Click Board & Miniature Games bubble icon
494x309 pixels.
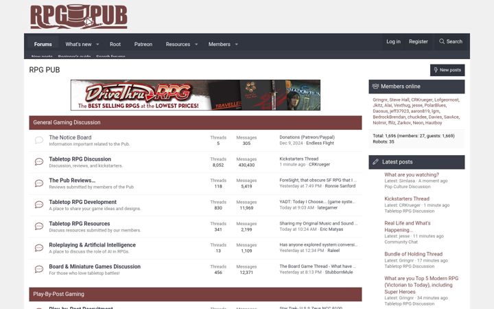(x=39, y=269)
